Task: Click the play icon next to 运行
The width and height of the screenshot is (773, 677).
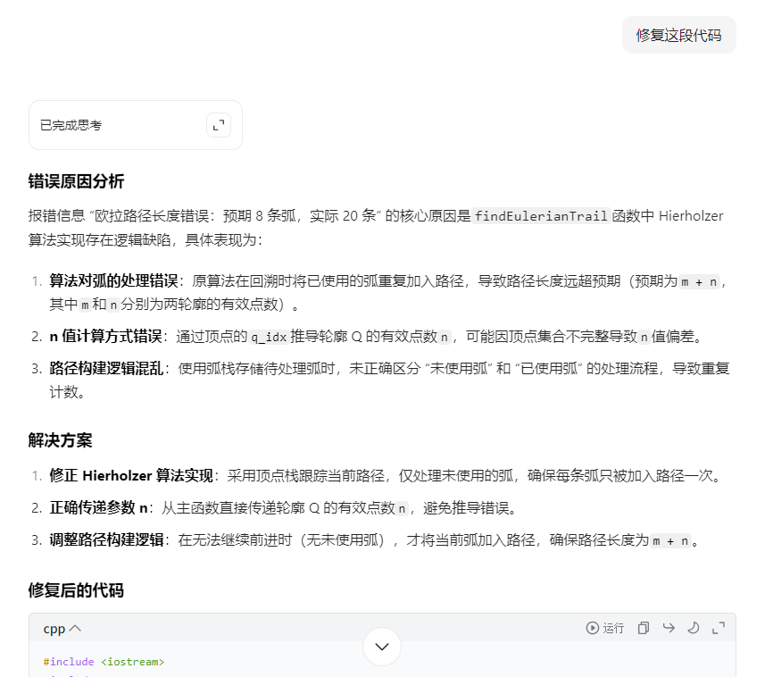Action: [593, 628]
